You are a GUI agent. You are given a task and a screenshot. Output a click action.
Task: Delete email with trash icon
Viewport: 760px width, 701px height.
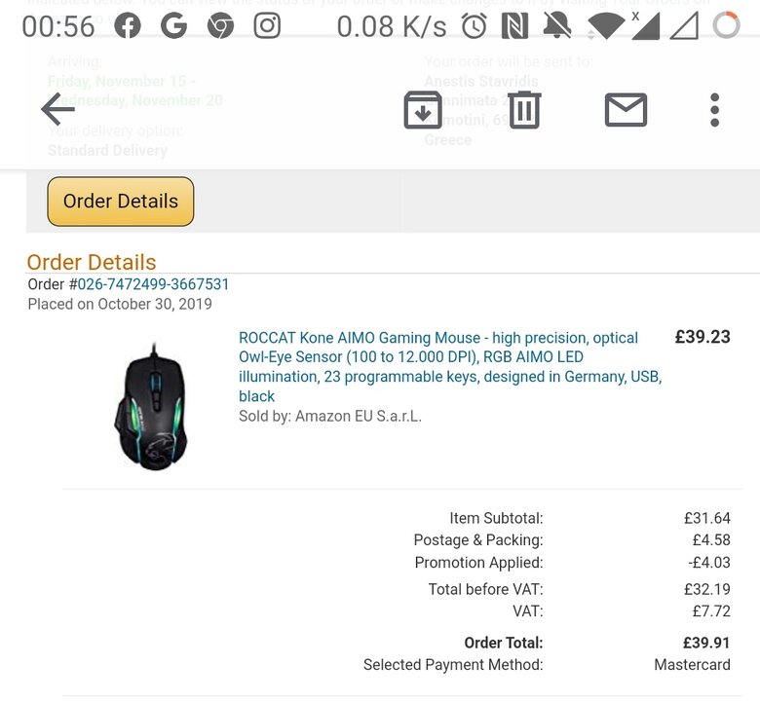click(523, 110)
